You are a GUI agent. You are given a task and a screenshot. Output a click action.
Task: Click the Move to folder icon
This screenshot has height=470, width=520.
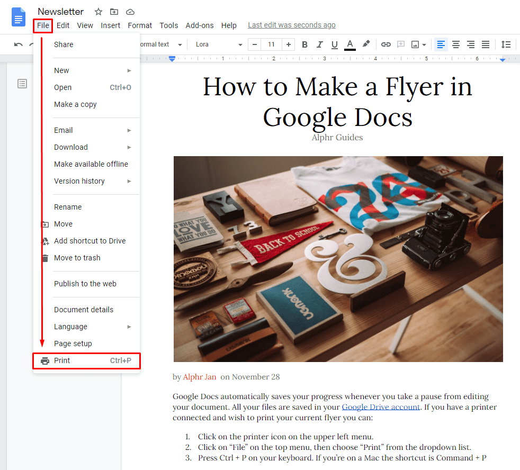[x=114, y=11]
